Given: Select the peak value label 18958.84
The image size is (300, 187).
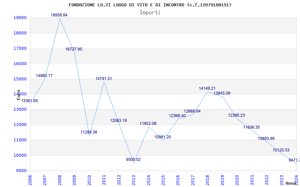Looking at the screenshot, I should [59, 15].
